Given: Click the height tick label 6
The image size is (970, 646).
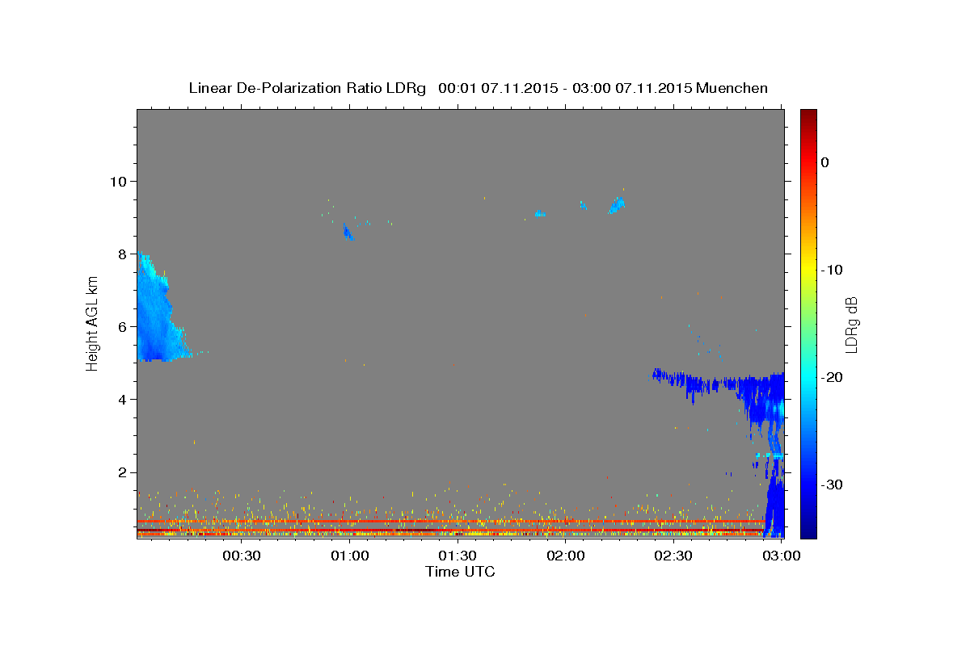Looking at the screenshot, I should click(124, 326).
